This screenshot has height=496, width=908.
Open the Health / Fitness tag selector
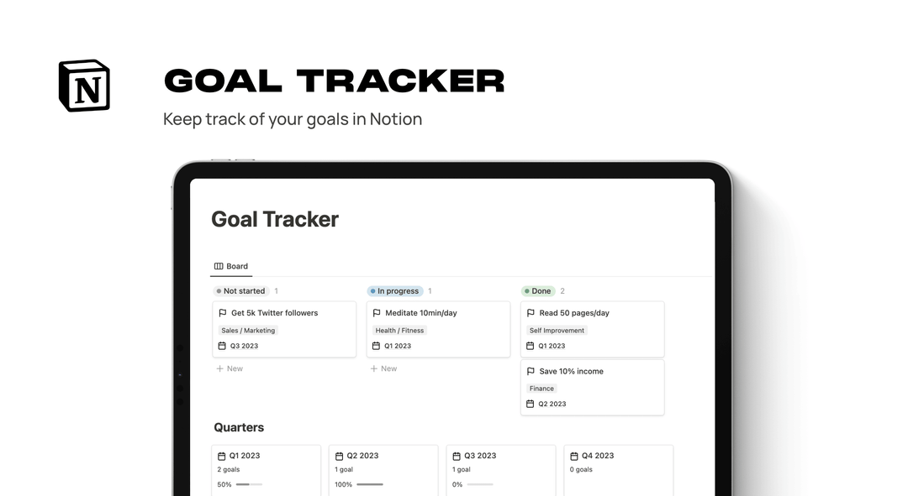(x=399, y=330)
